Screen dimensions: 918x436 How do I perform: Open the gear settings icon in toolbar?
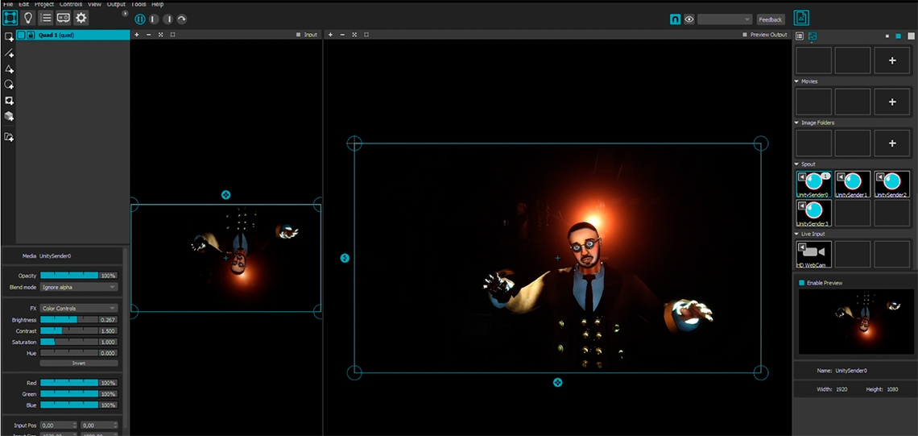[x=81, y=18]
